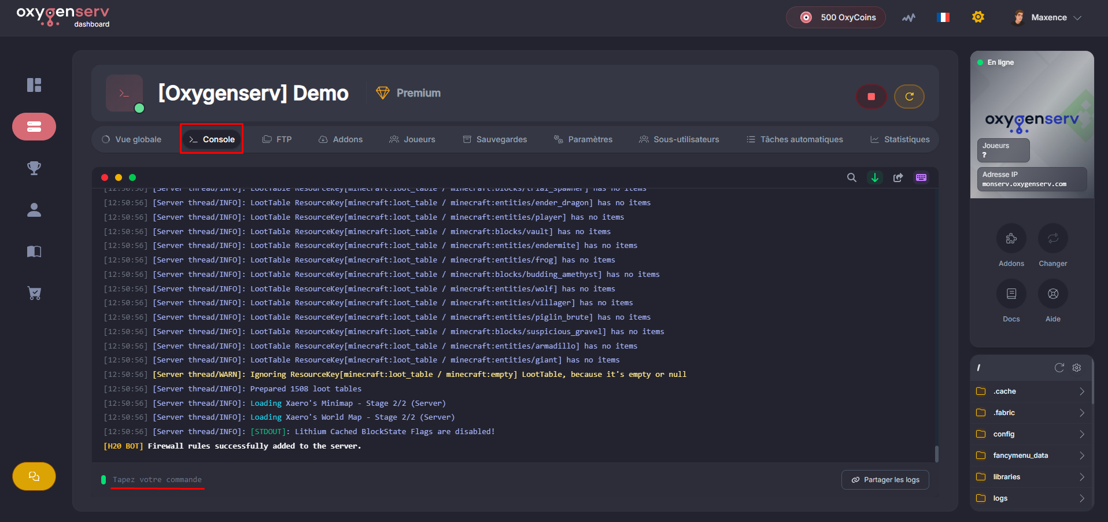The width and height of the screenshot is (1108, 522).
Task: Click the green scroll-to-bottom arrow icon
Action: click(875, 177)
